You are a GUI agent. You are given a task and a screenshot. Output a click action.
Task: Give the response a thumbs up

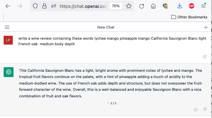[196, 109]
